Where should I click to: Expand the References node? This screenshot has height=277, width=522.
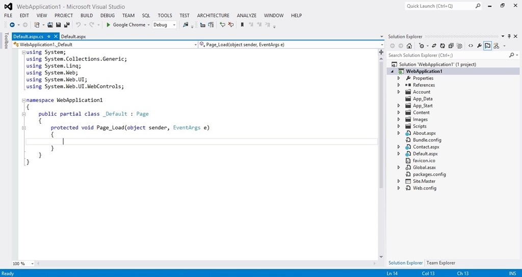[399, 85]
